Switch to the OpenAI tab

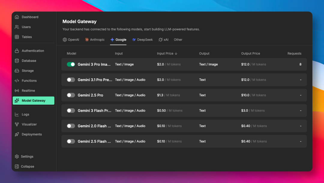coord(71,40)
